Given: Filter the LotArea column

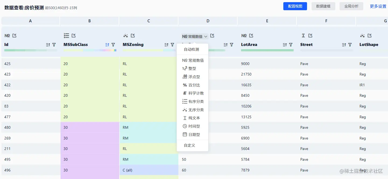Looking at the screenshot, I should (x=291, y=45).
